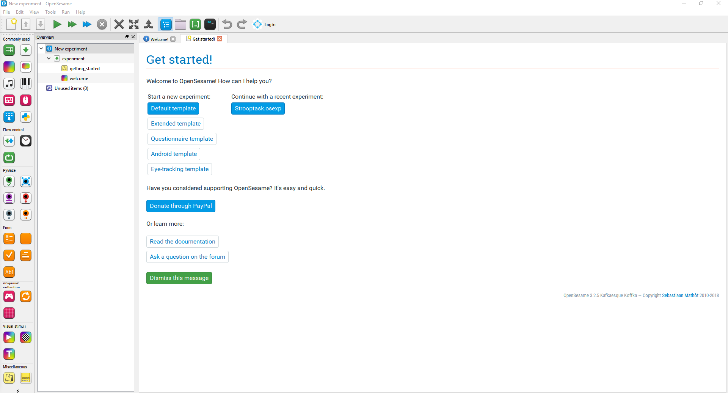
Task: Select the loop item in Commonly used
Action: click(9, 50)
